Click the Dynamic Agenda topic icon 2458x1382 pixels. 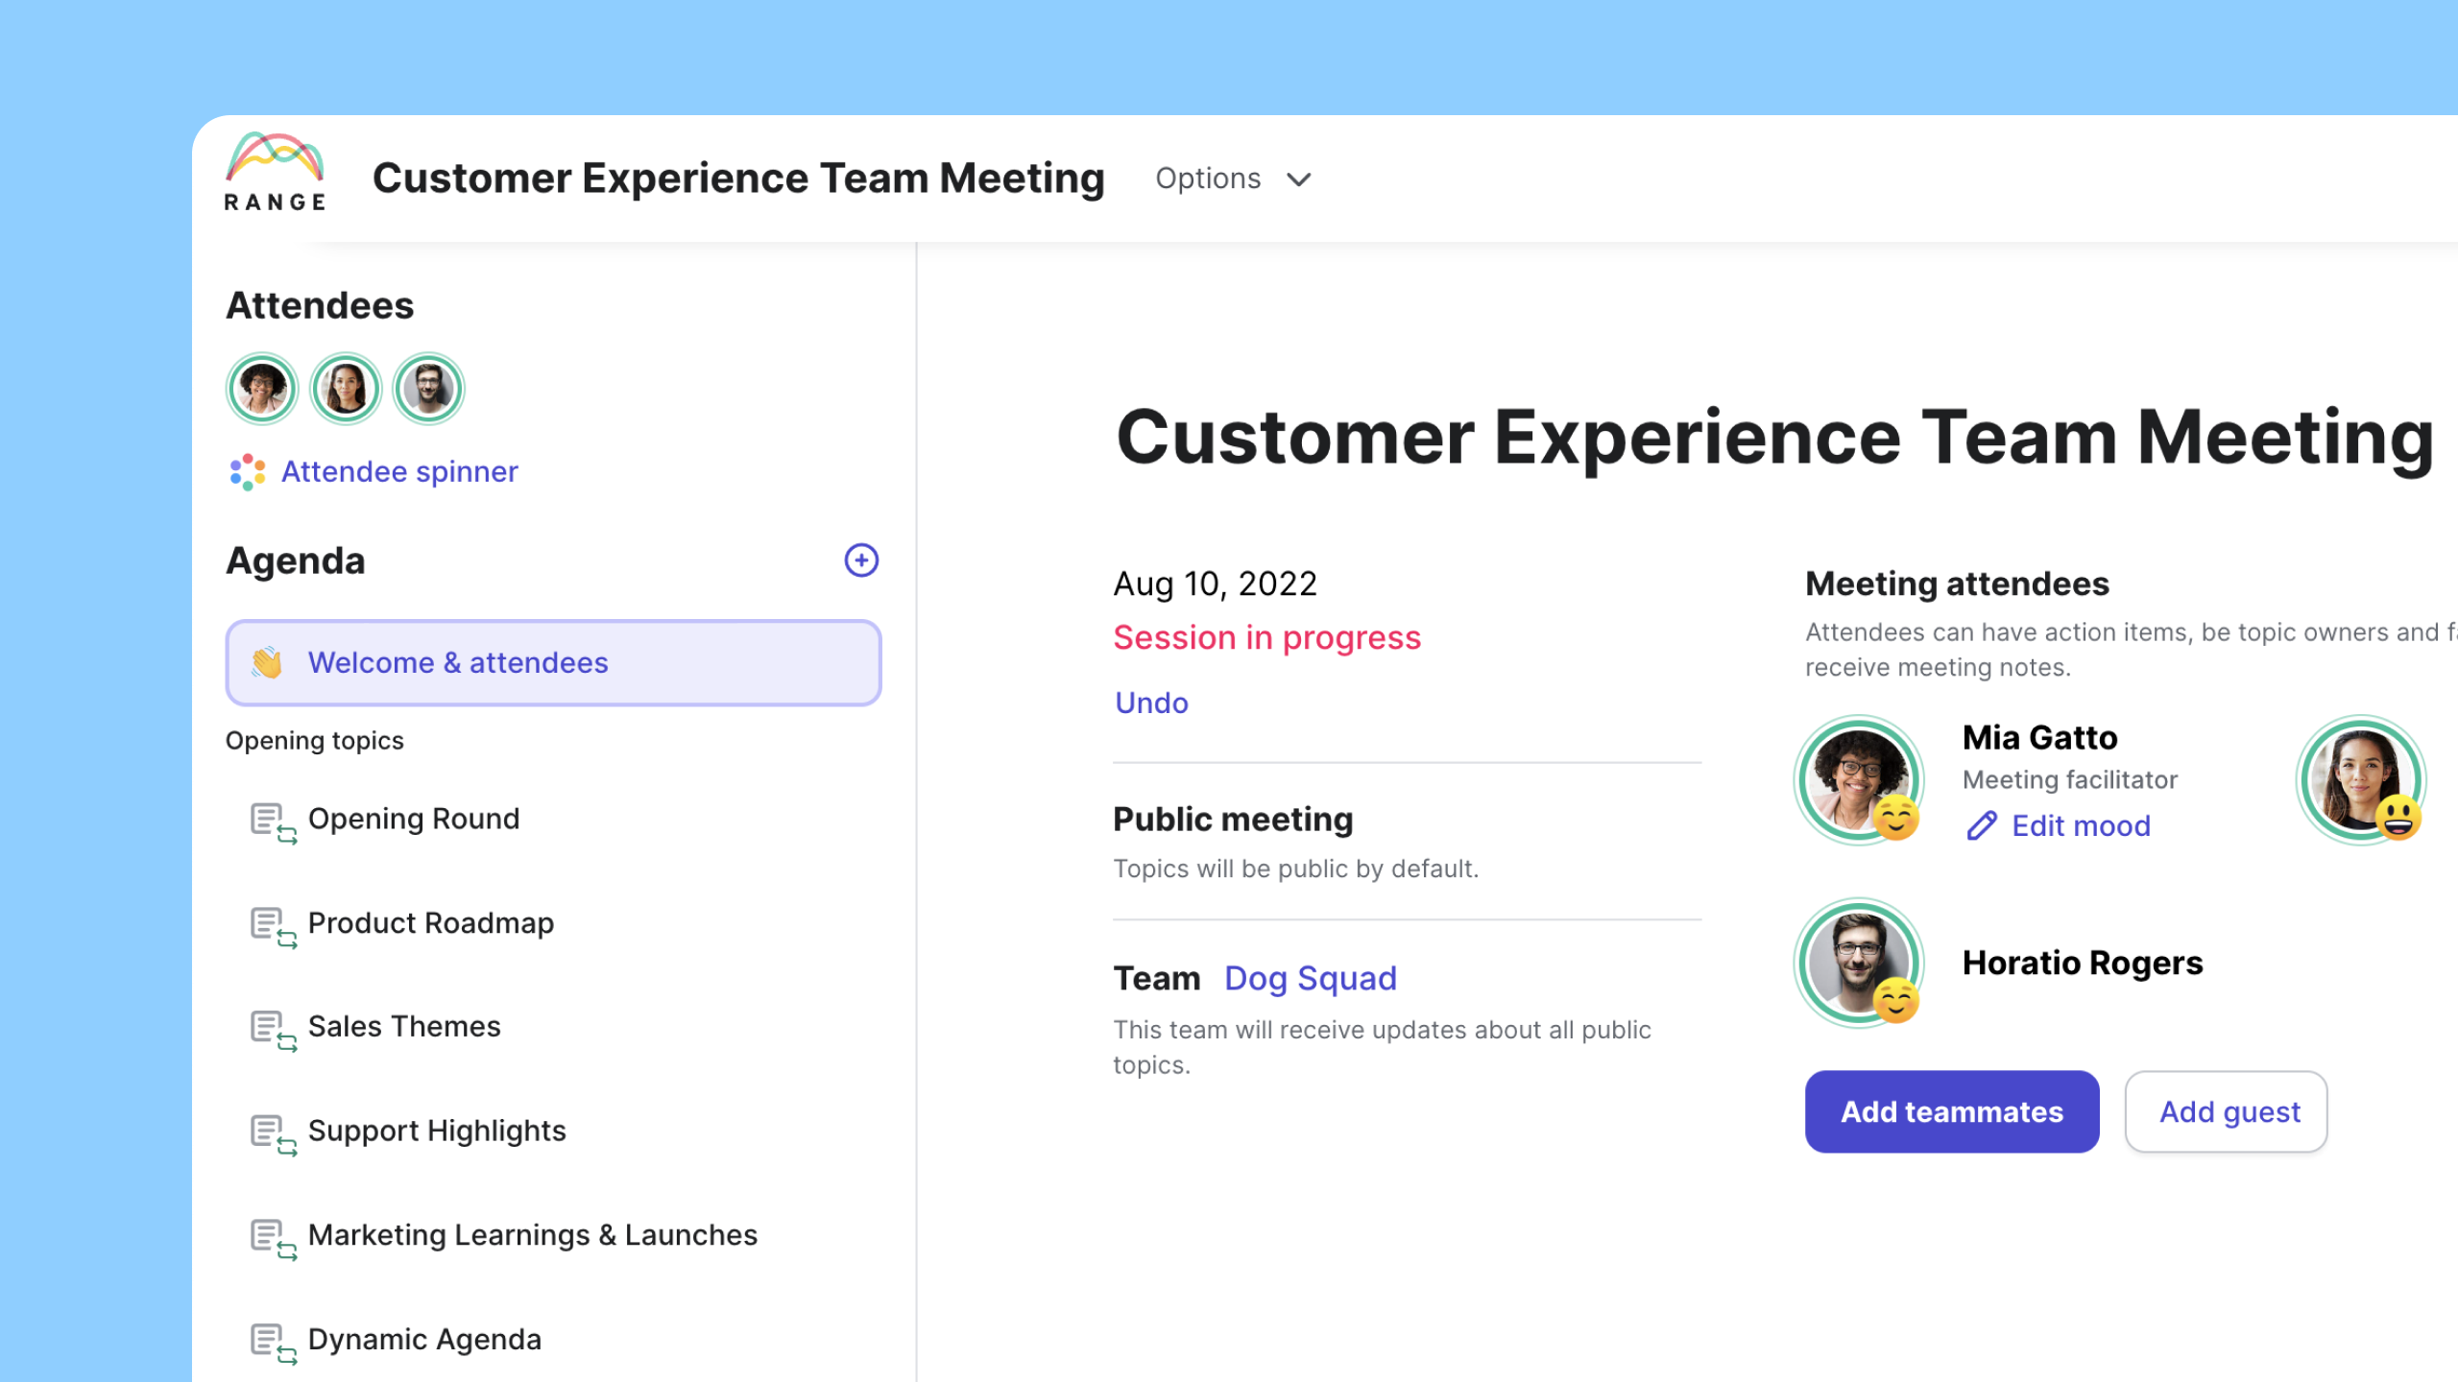tap(273, 1344)
